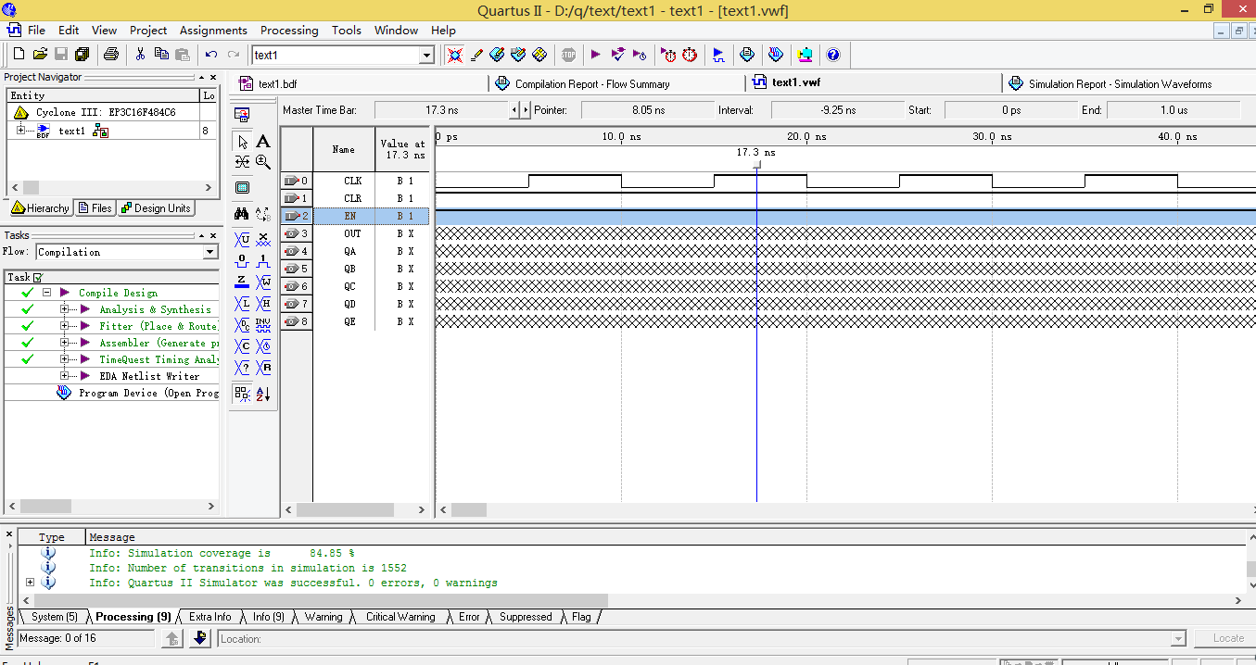Switch to the Files navigator tab
The height and width of the screenshot is (665, 1256).
pyautogui.click(x=95, y=208)
